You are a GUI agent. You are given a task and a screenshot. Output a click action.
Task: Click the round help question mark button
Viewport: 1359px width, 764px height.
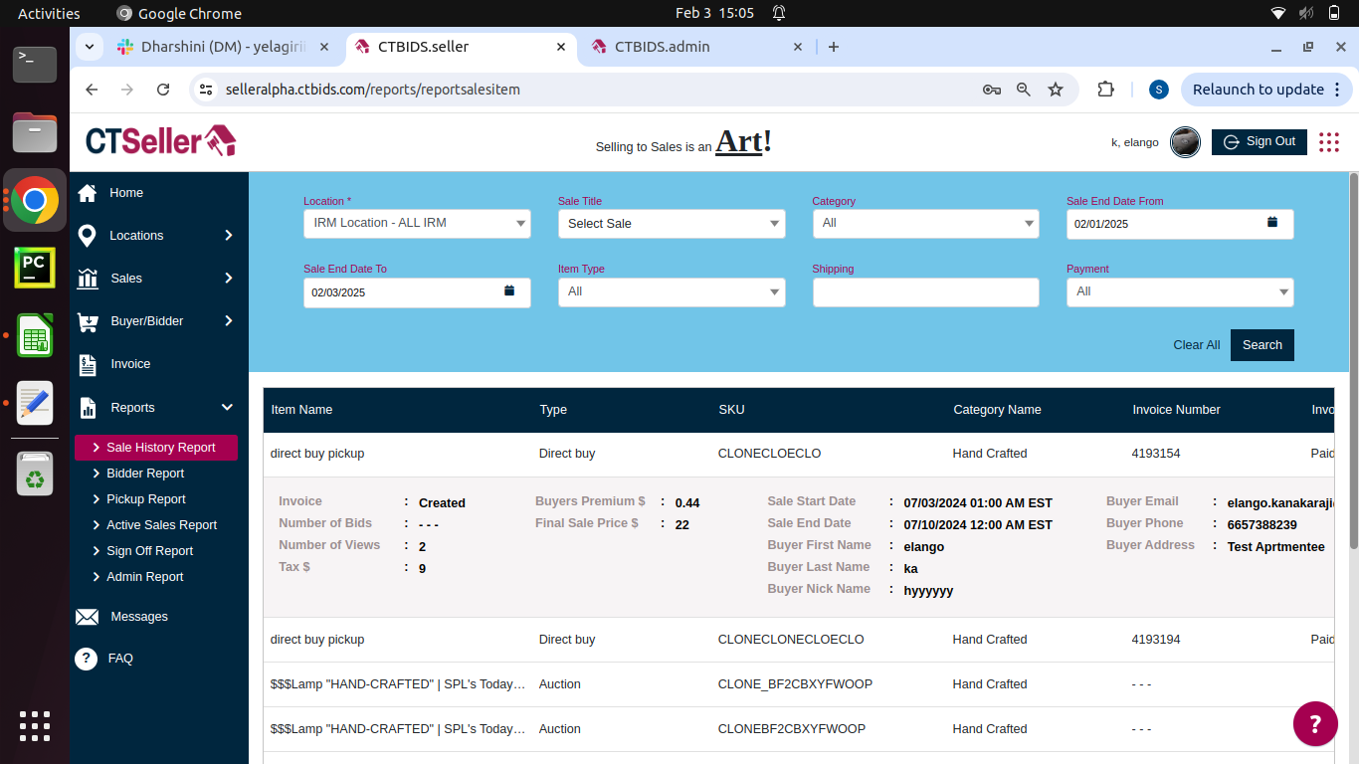point(1315,723)
